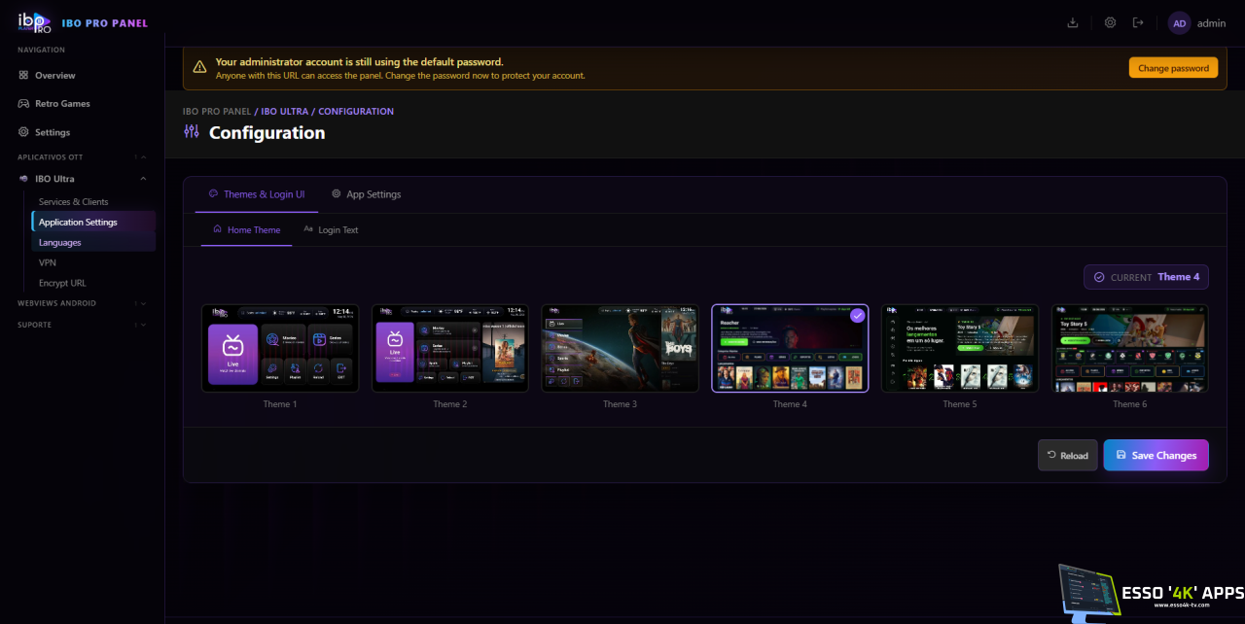Select Application Settings in the sidebar
Screen dimensions: 1245x624
tap(93, 222)
